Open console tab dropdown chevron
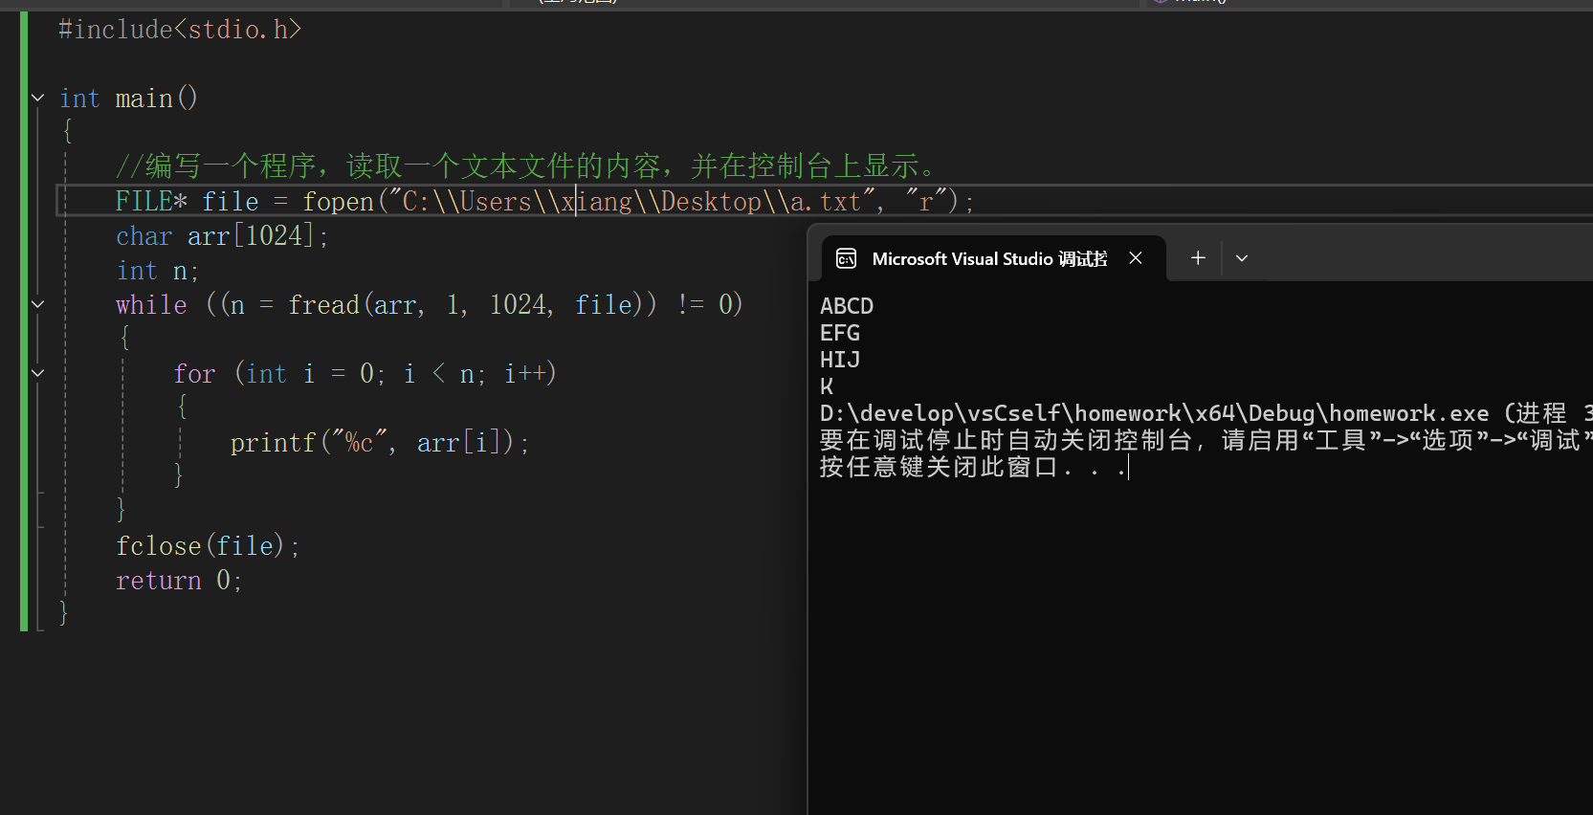 [x=1242, y=258]
